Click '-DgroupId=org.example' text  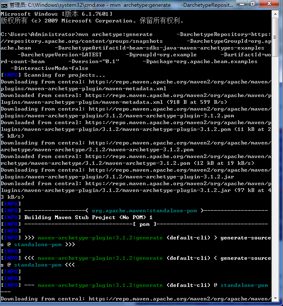coord(161,55)
